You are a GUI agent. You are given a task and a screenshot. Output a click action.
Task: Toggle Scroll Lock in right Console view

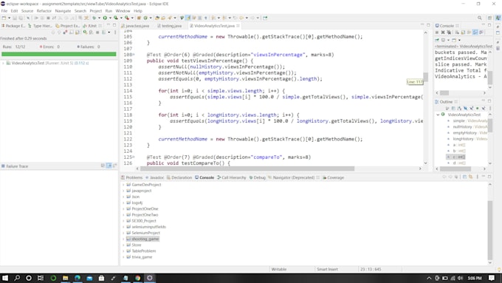pos(463,33)
